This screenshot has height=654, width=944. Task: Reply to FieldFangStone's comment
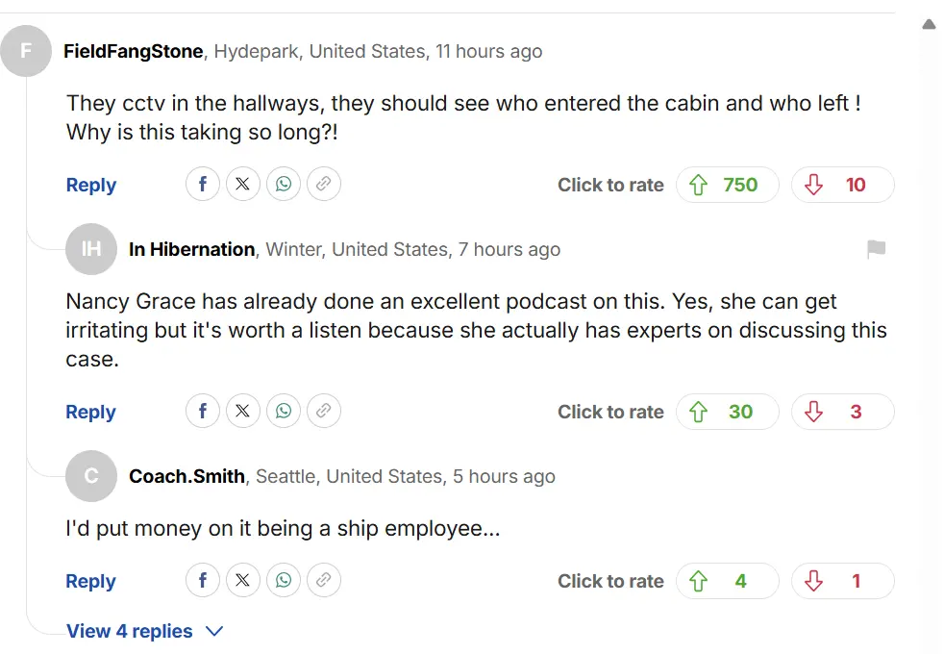coord(91,185)
